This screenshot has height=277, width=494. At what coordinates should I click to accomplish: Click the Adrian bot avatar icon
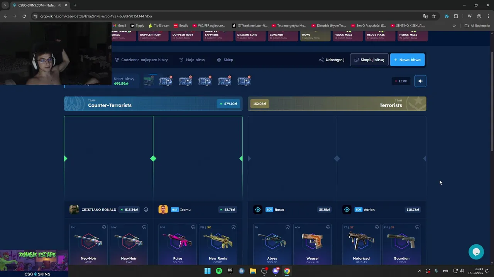[347, 210]
